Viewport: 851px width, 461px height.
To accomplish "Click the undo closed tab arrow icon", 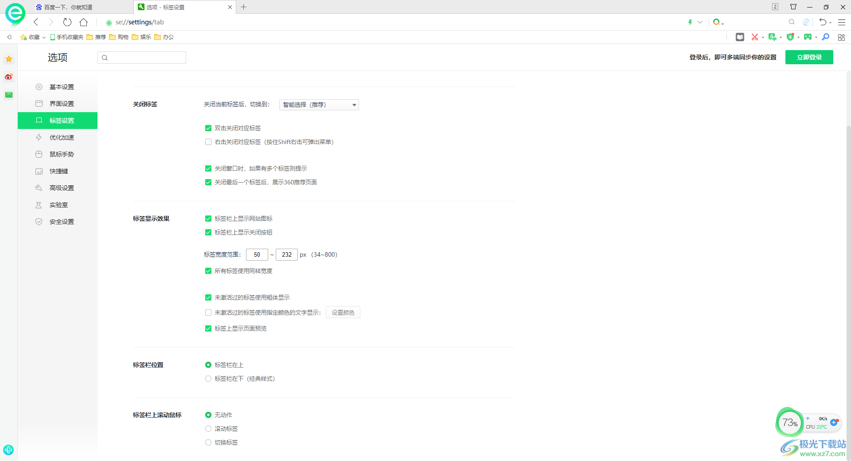I will click(823, 22).
